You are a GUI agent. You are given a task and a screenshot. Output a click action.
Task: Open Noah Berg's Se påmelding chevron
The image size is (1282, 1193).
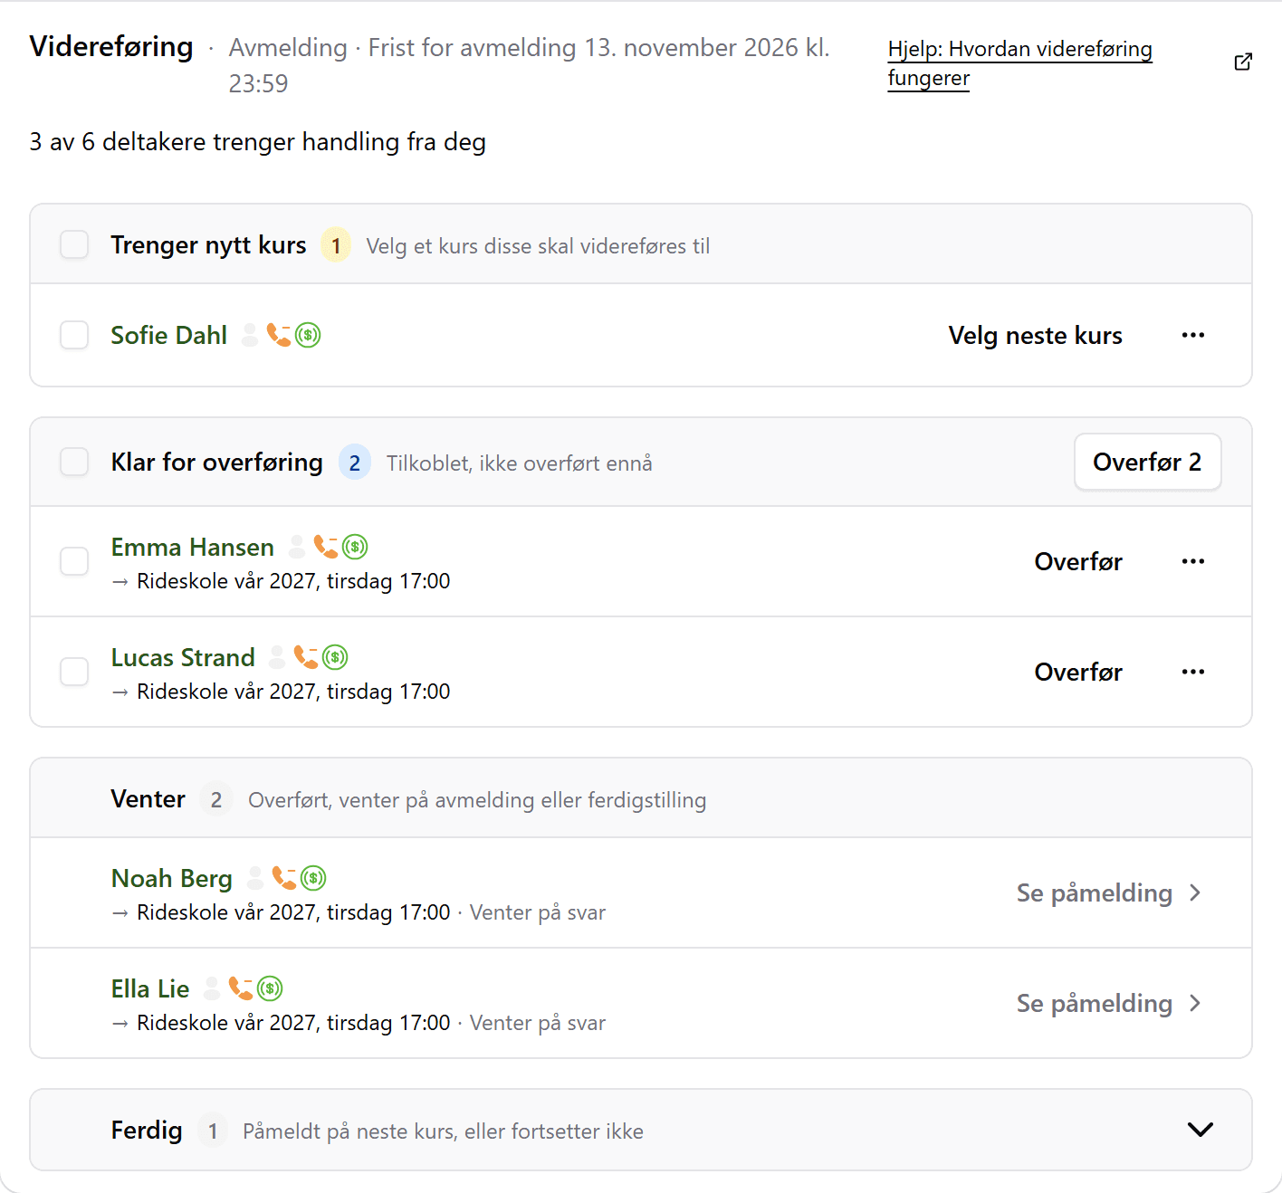click(1195, 892)
